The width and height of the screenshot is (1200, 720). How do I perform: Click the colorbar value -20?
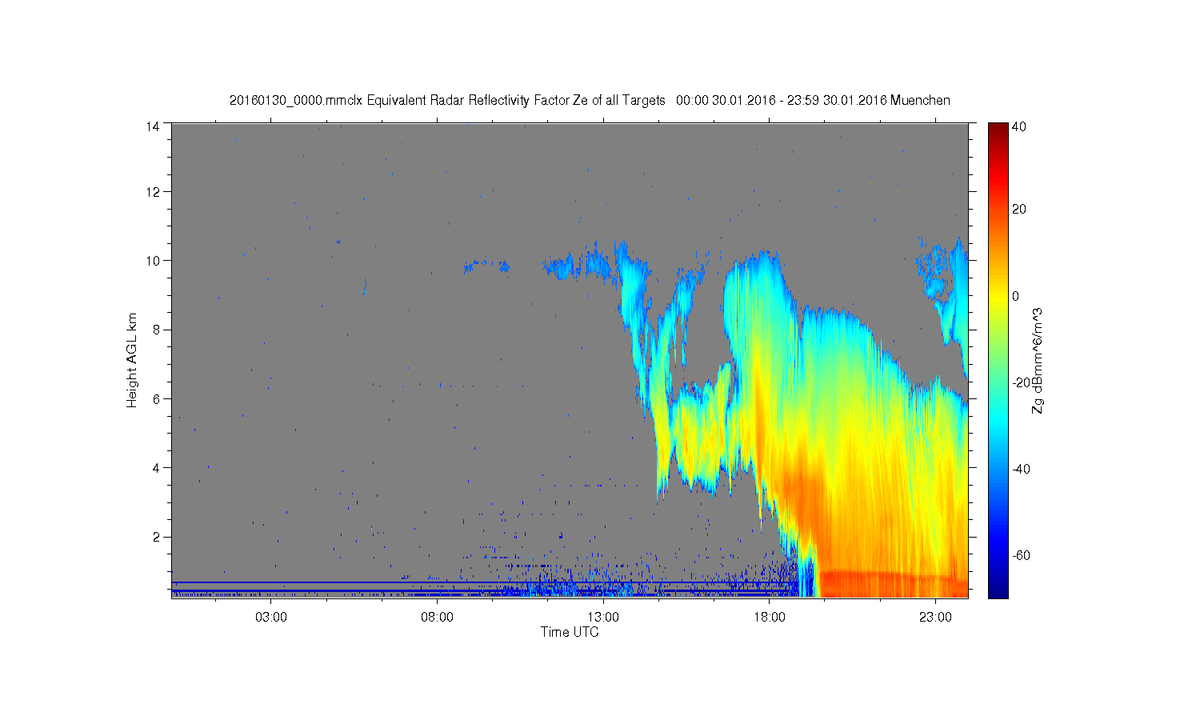pos(1022,382)
